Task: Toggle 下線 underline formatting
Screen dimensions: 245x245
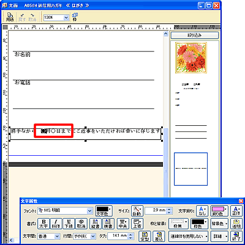Action: (x=69, y=224)
